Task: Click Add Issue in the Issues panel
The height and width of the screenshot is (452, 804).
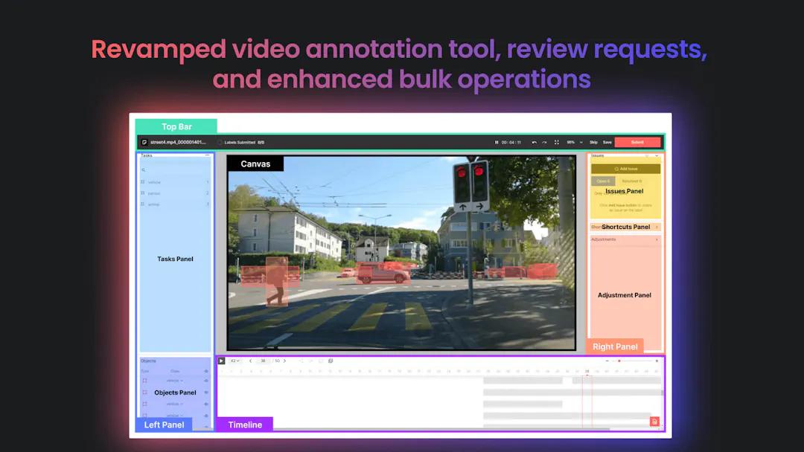Action: click(x=625, y=169)
